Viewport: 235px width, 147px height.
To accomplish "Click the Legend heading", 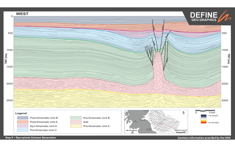I will pyautogui.click(x=21, y=113).
